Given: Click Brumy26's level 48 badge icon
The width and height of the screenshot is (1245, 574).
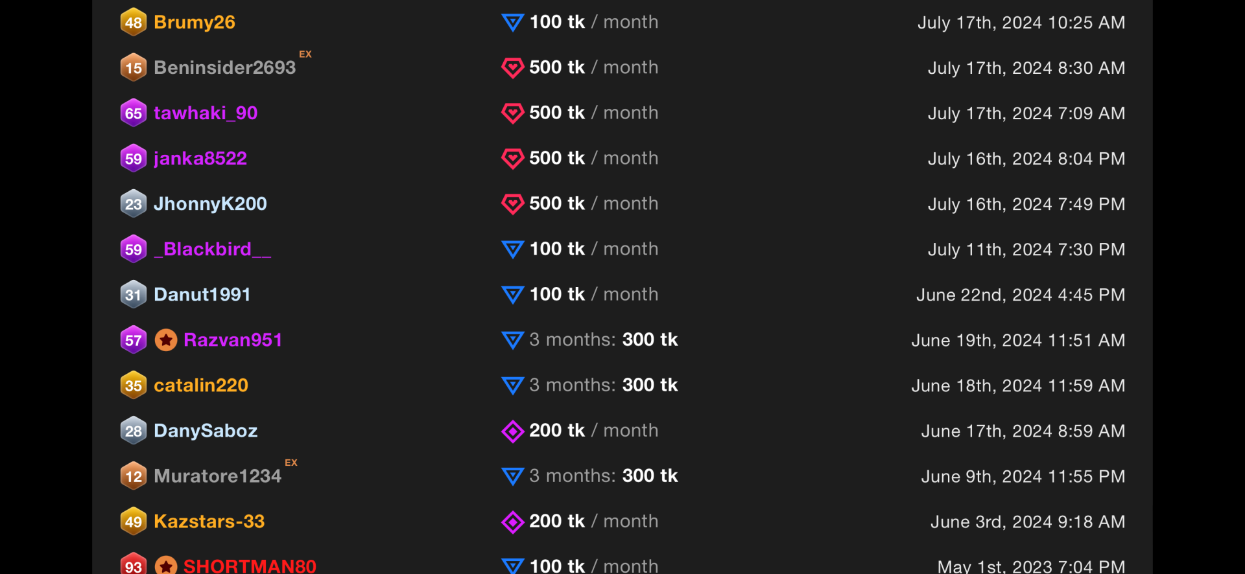Looking at the screenshot, I should point(133,22).
